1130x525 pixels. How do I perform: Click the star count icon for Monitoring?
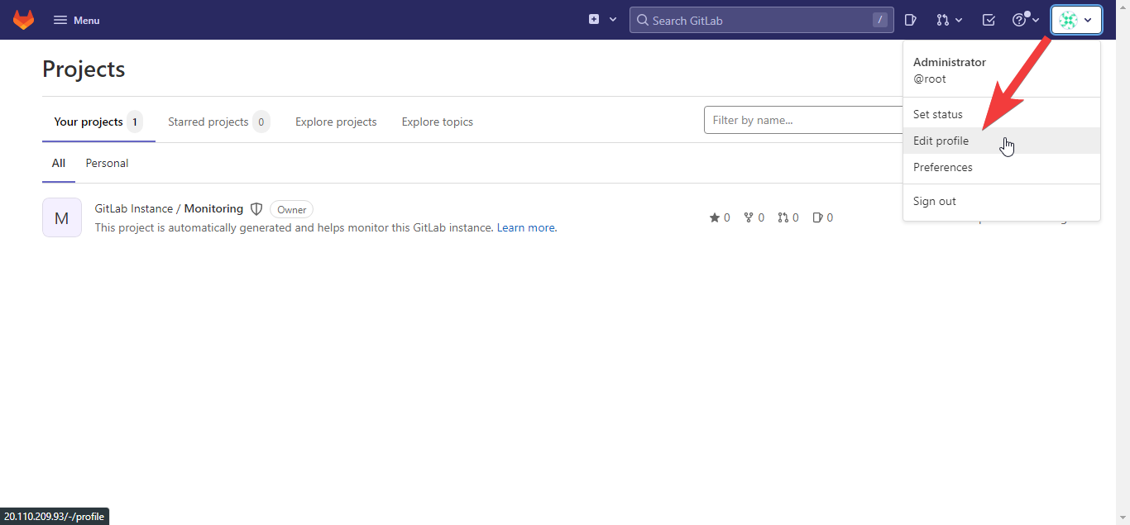point(715,217)
